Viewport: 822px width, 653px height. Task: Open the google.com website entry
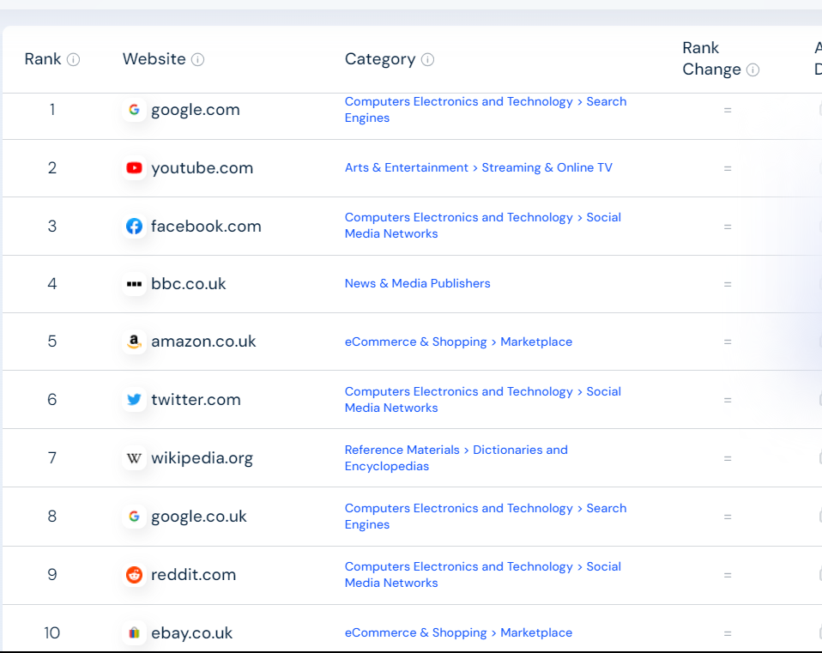coord(195,110)
